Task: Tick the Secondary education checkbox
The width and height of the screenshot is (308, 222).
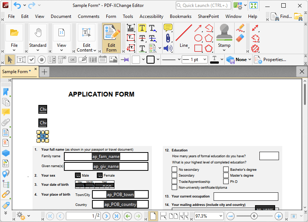Action: point(174,175)
